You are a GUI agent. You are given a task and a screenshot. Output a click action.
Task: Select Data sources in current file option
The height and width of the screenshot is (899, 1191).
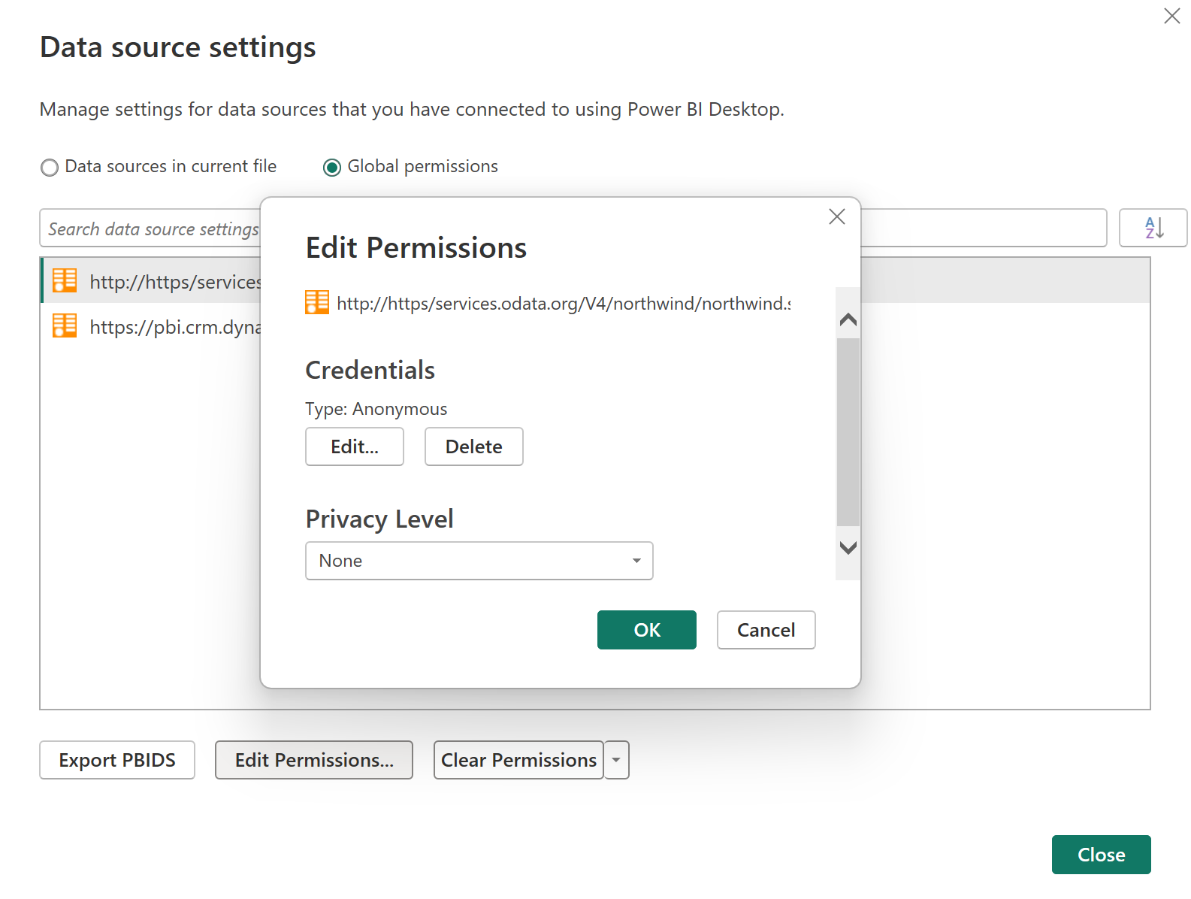click(50, 167)
